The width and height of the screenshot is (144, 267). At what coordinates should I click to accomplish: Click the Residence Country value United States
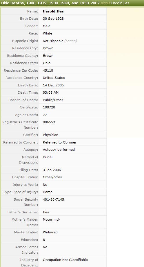tap(54, 78)
